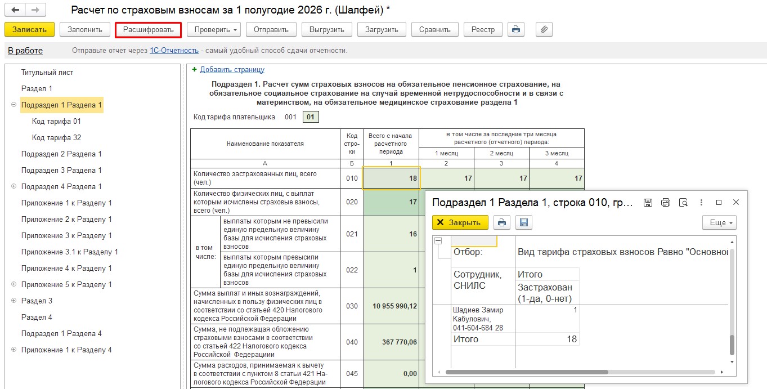Open attachments with the paperclip icon
The image size is (767, 389).
point(544,30)
